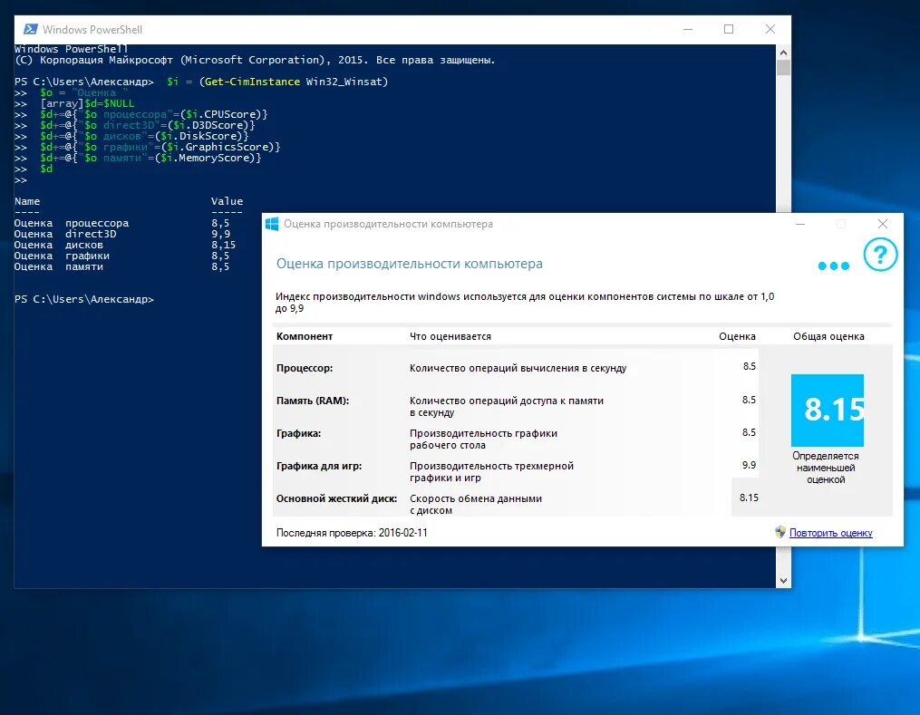Click the [array]$d=$NULL code line
This screenshot has height=715, width=920.
pos(87,103)
